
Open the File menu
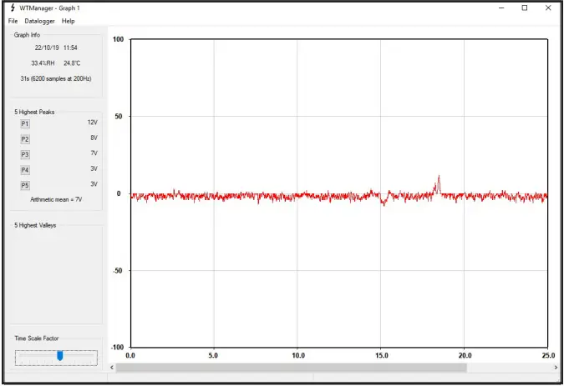pos(13,21)
